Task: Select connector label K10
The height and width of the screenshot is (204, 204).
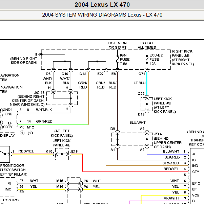Action: point(49,152)
